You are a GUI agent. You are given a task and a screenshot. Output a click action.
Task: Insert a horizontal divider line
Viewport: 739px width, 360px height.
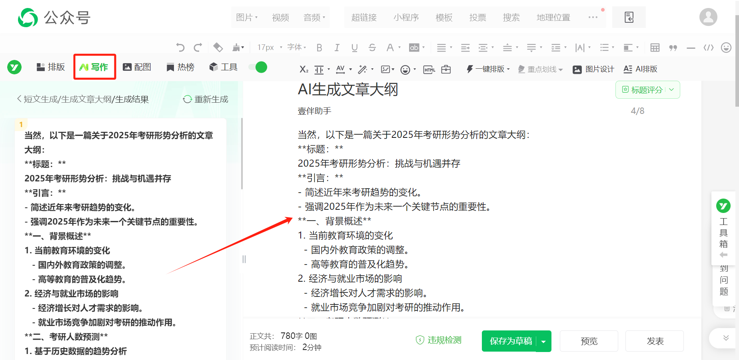click(691, 48)
